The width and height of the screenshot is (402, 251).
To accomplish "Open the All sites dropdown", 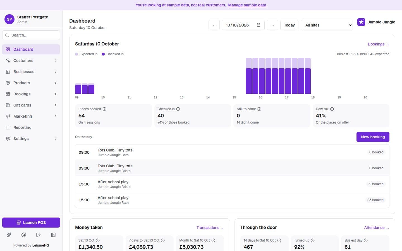I will coord(327,25).
